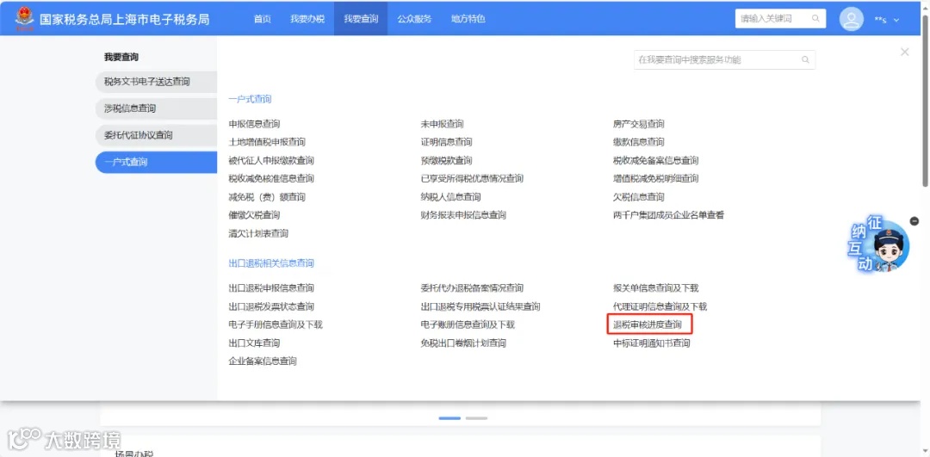Open 土地增值税申报查询
Image resolution: width=930 pixels, height=457 pixels.
267,142
